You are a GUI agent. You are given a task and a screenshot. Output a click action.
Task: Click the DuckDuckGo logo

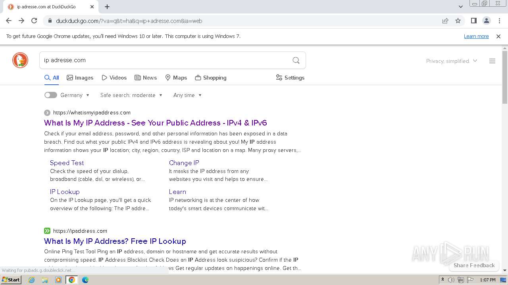[x=20, y=60]
